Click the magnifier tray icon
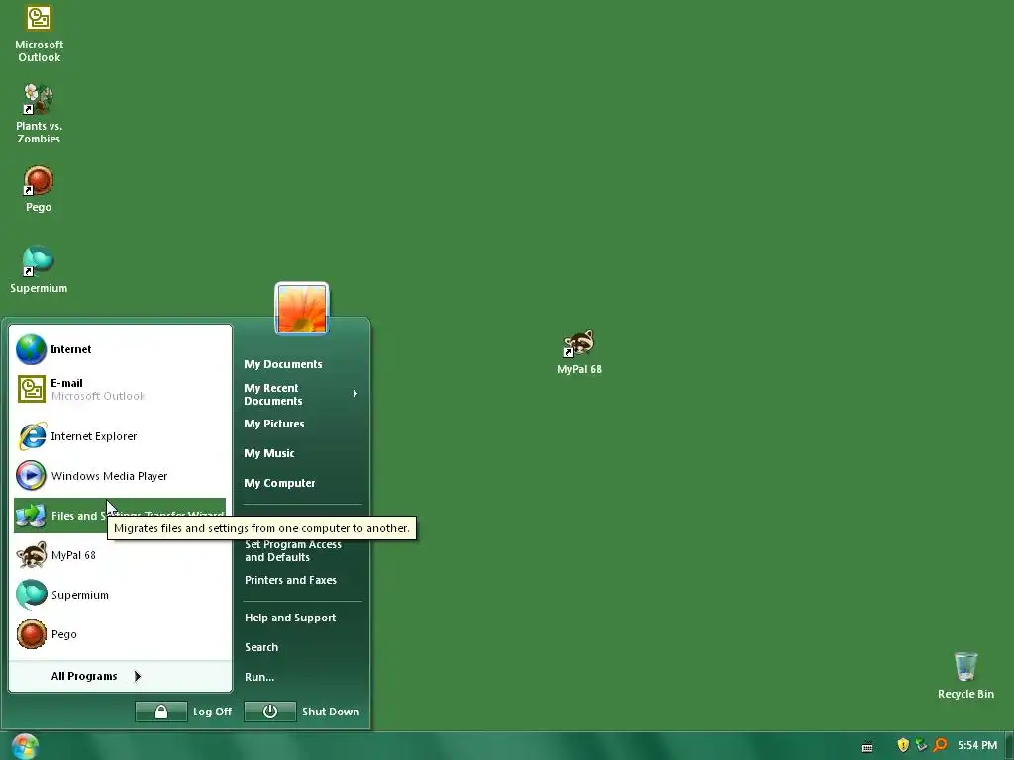The width and height of the screenshot is (1014, 760). 940,746
